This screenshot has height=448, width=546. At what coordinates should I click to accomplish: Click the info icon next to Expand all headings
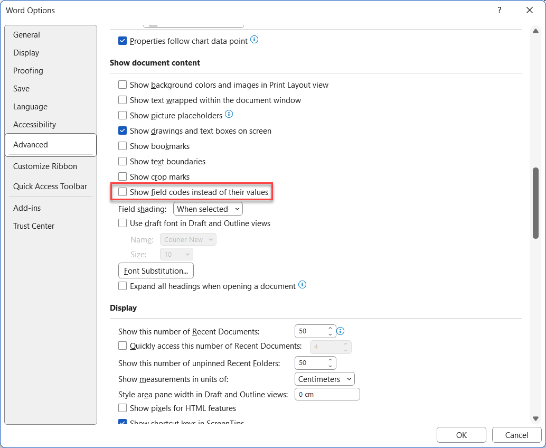302,285
